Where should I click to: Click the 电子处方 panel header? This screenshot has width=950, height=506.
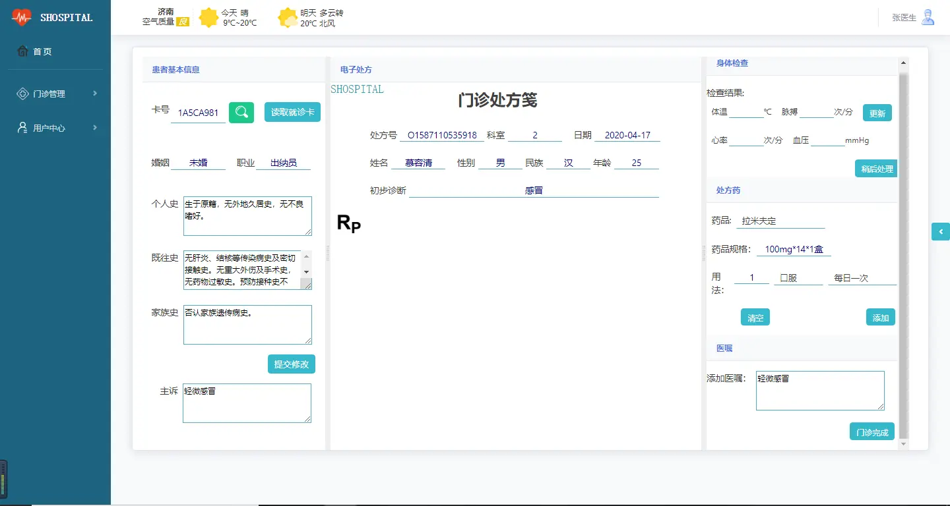[x=355, y=69]
